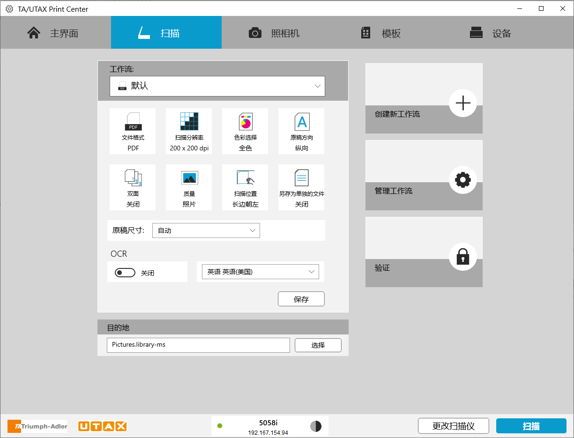Open the 扫描位置 (scan position) settings
The height and width of the screenshot is (438, 574).
coord(245,187)
